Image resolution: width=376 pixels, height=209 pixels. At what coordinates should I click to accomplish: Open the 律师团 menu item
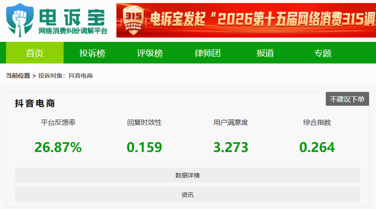click(207, 53)
